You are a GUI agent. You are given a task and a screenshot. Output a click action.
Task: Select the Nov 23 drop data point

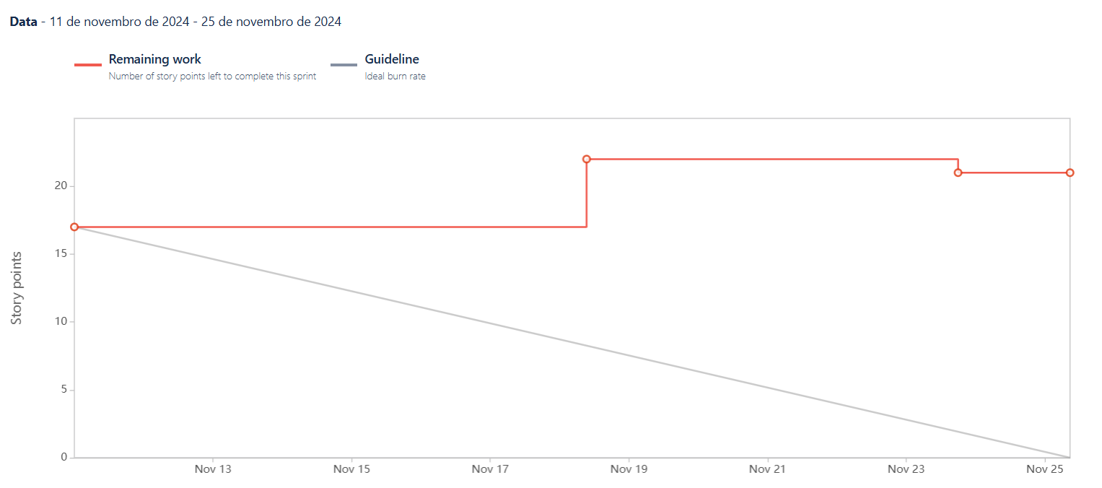pos(958,173)
